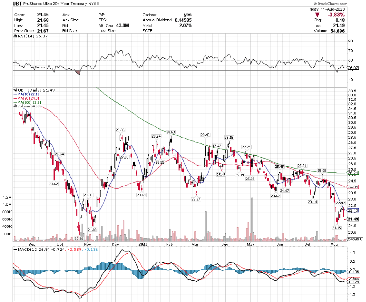Click the MACD -0.136 histogram axis tag
Screen dimensions: 366x302
click(x=353, y=272)
